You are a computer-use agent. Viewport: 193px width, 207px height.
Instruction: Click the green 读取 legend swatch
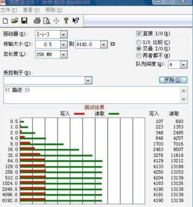tap(114, 114)
